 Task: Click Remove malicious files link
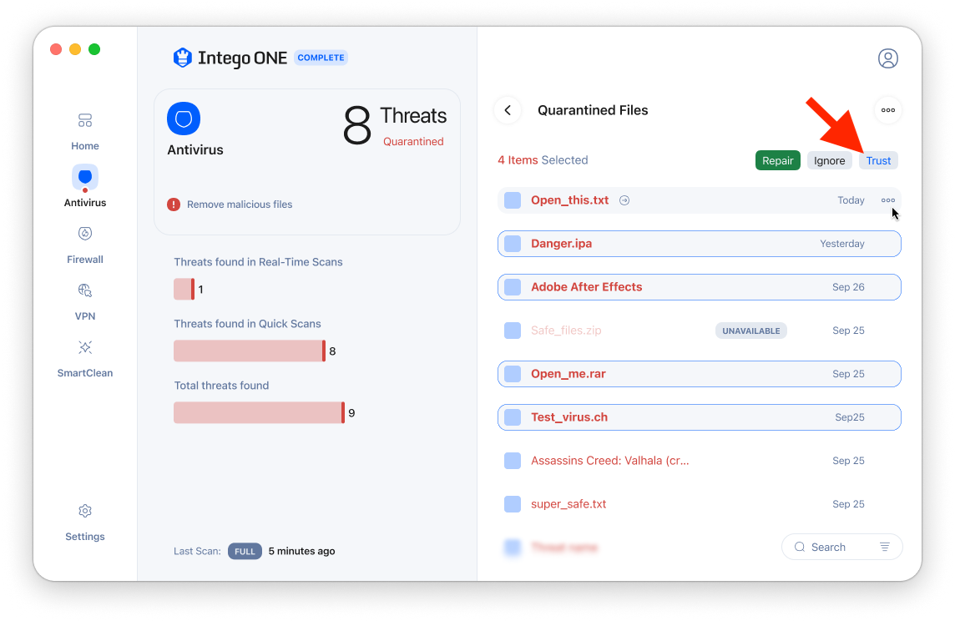tap(240, 204)
